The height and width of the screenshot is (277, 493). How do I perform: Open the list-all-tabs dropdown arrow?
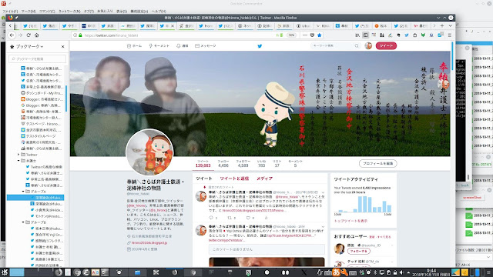(x=450, y=25)
